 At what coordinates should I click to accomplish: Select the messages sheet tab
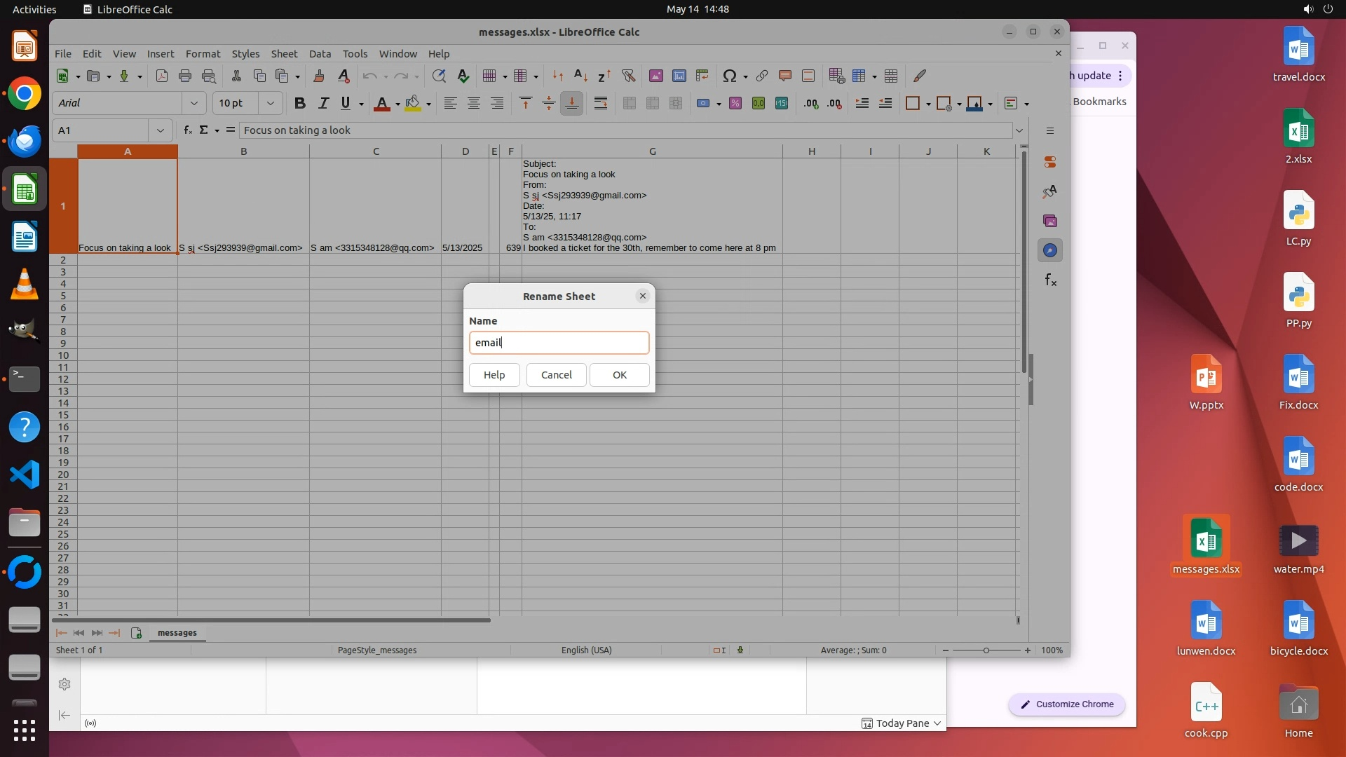coord(177,633)
